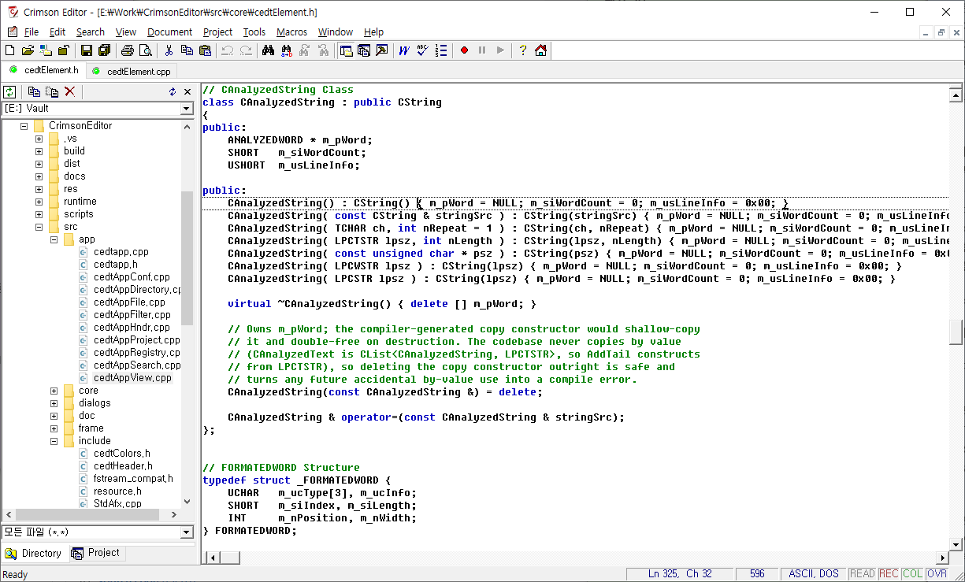This screenshot has height=582, width=965.
Task: Open help with the yellow question mark icon
Action: coord(523,50)
